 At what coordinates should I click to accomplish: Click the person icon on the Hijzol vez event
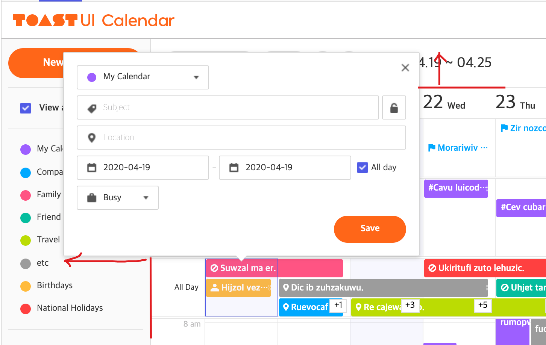pos(215,287)
